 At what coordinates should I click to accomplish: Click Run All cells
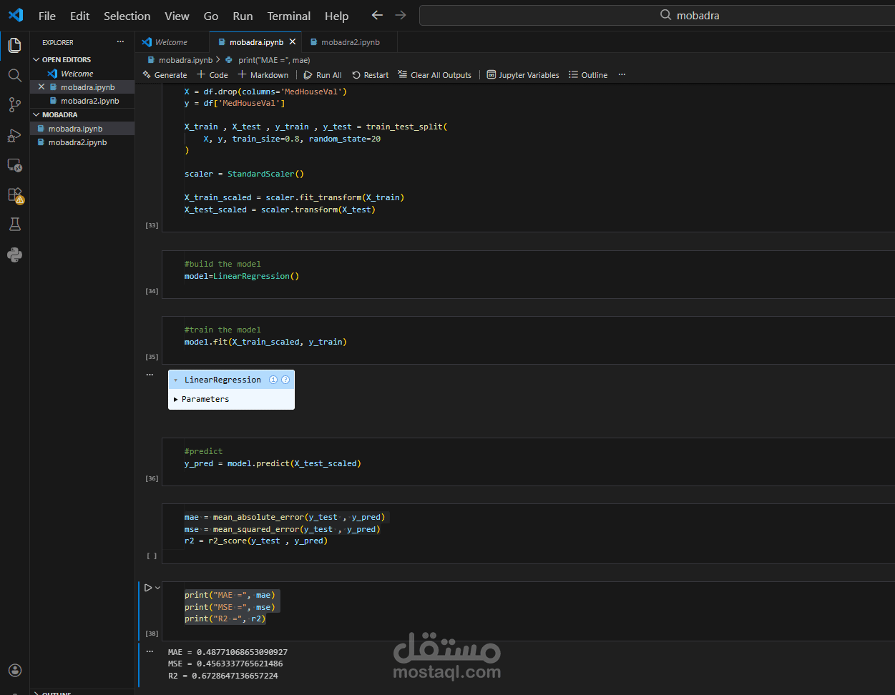[323, 74]
